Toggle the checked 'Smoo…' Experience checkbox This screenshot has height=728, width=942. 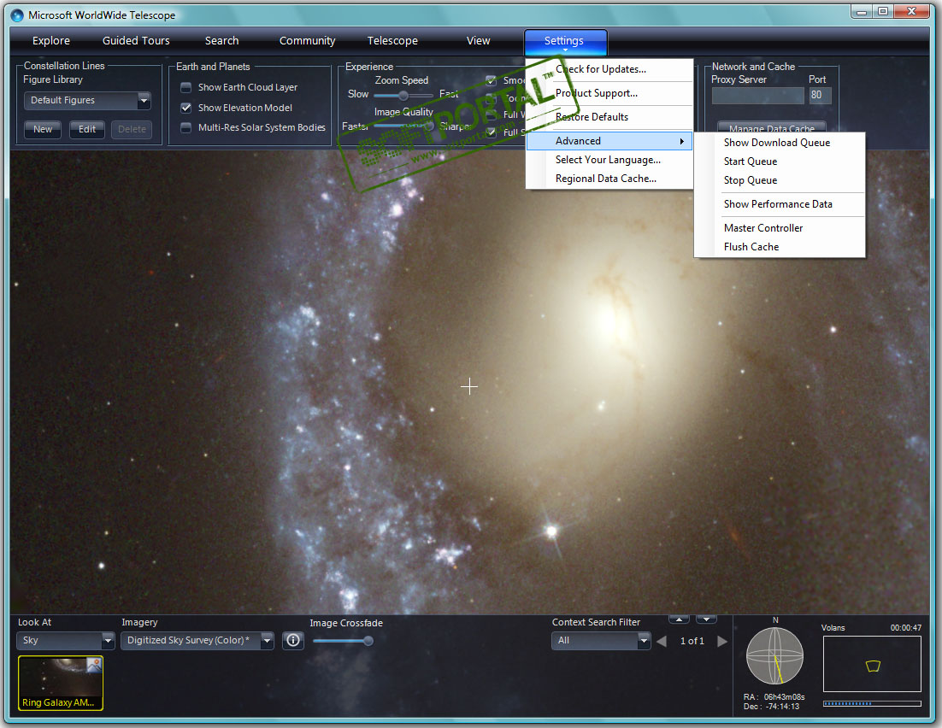(x=492, y=80)
